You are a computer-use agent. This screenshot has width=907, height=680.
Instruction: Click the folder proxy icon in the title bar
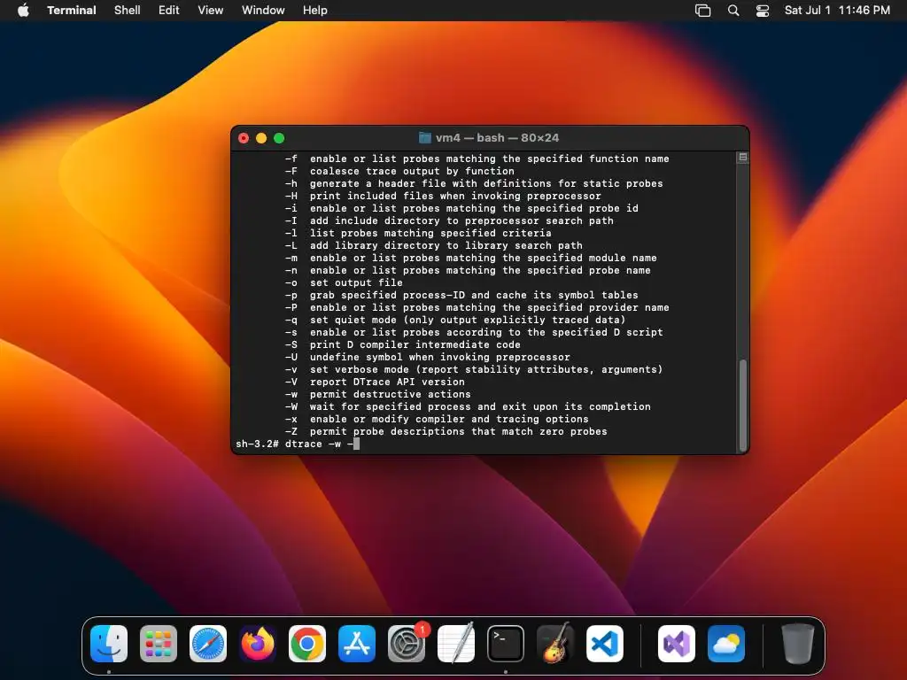tap(424, 137)
